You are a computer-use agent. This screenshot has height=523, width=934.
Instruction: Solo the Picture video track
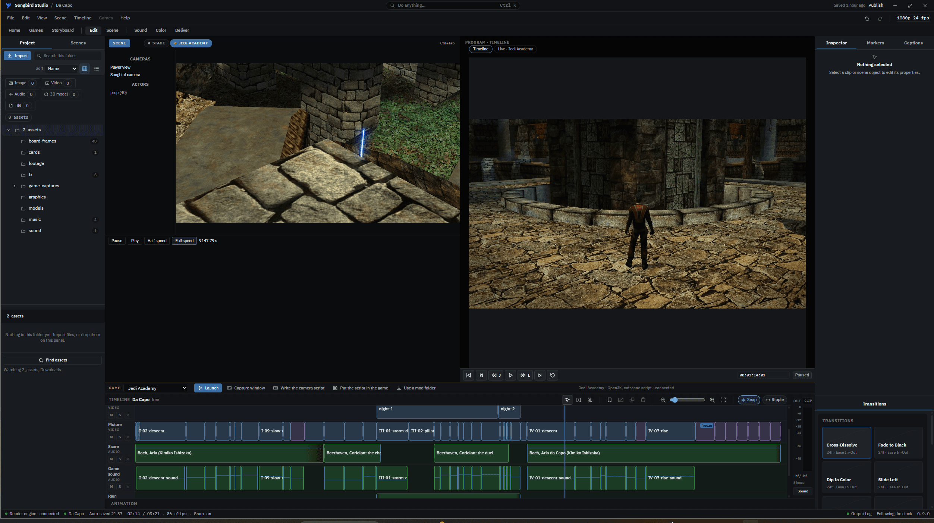(120, 437)
